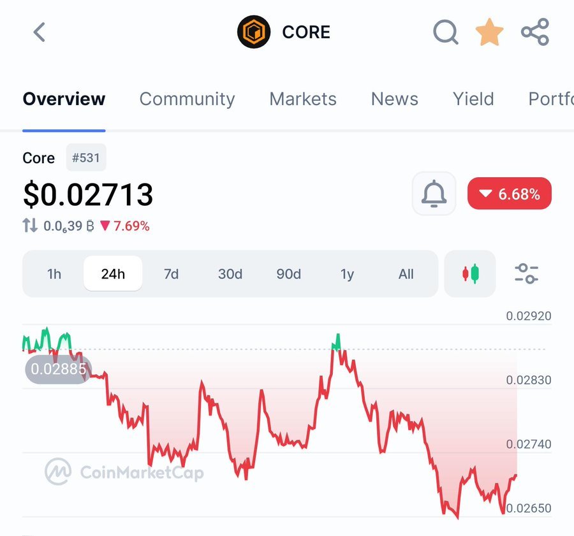Show the 1y price chart

tap(347, 274)
